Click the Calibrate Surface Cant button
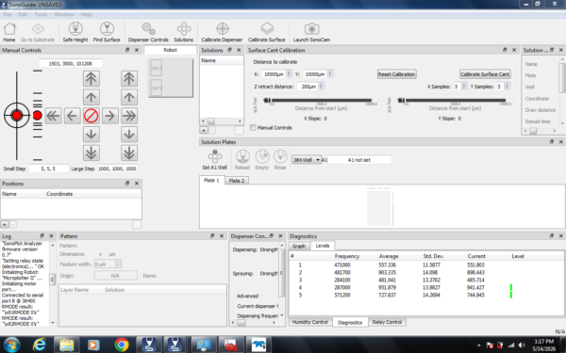The width and height of the screenshot is (566, 353). coord(485,73)
